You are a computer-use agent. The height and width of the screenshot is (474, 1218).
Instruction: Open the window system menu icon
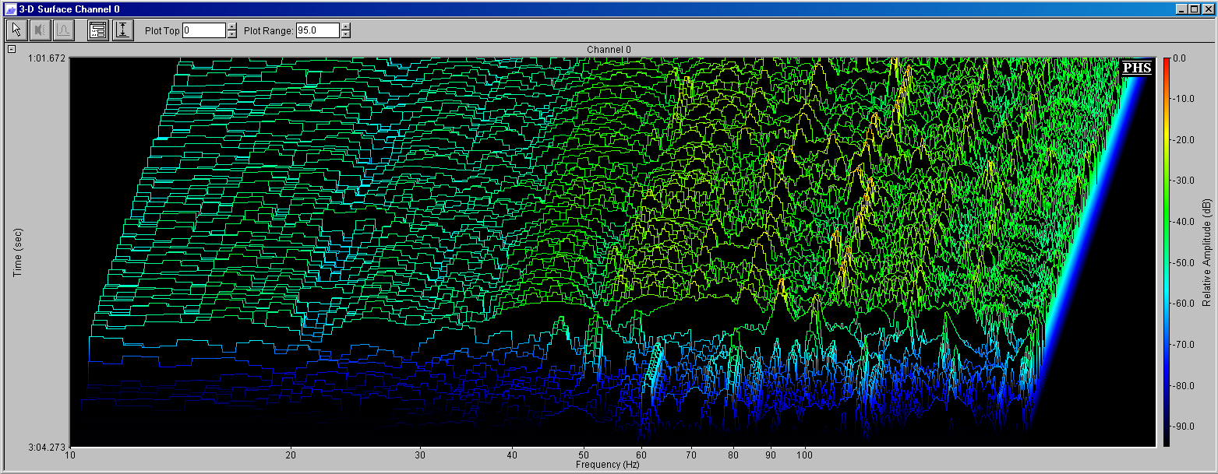pos(9,9)
